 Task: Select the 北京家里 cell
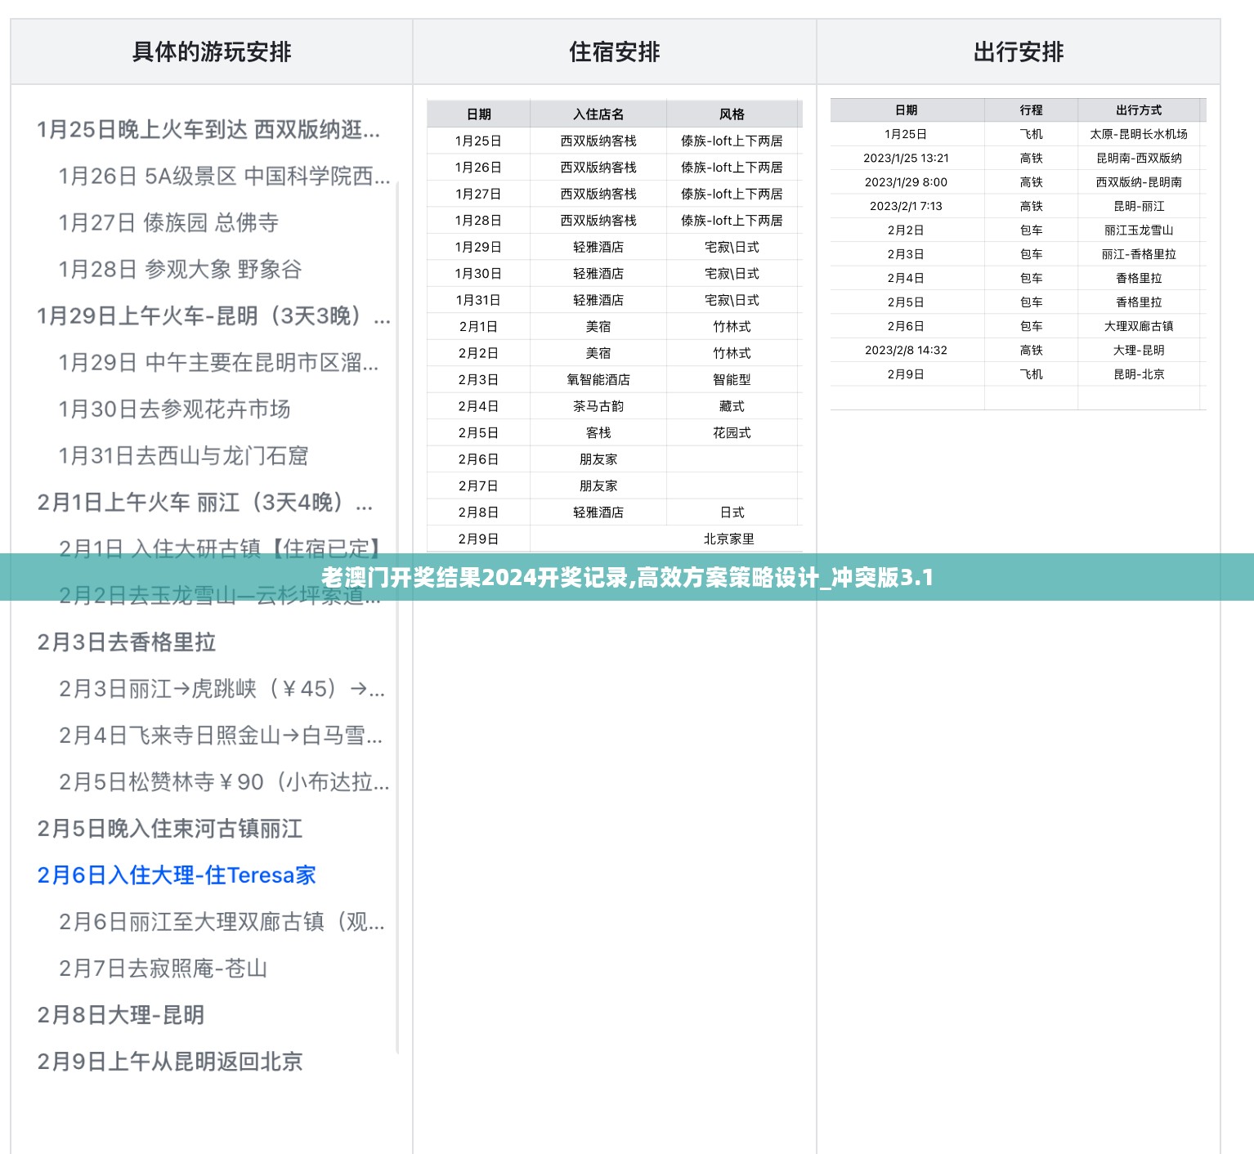[729, 539]
